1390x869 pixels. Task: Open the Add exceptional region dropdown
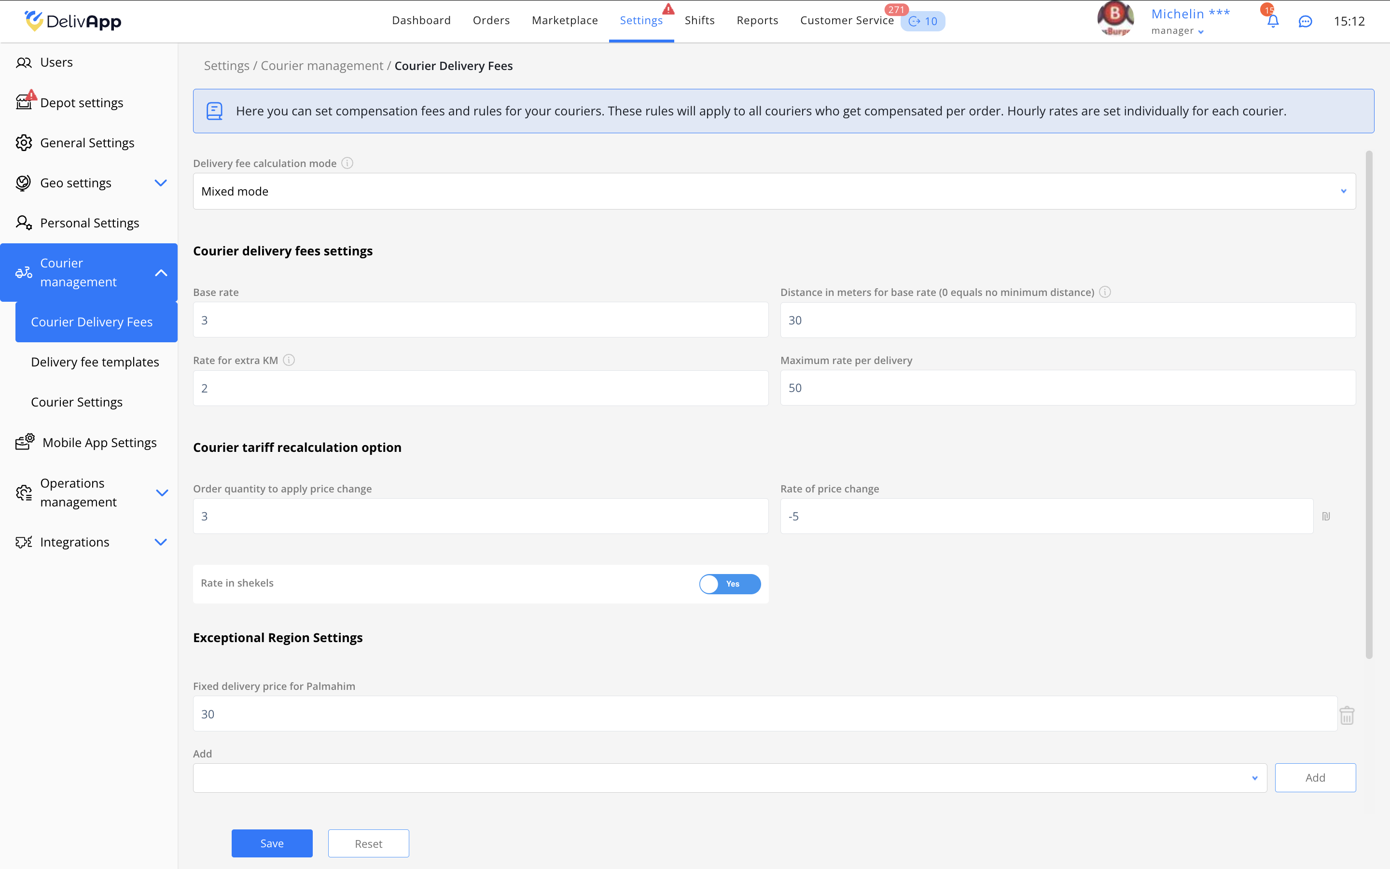coord(729,778)
